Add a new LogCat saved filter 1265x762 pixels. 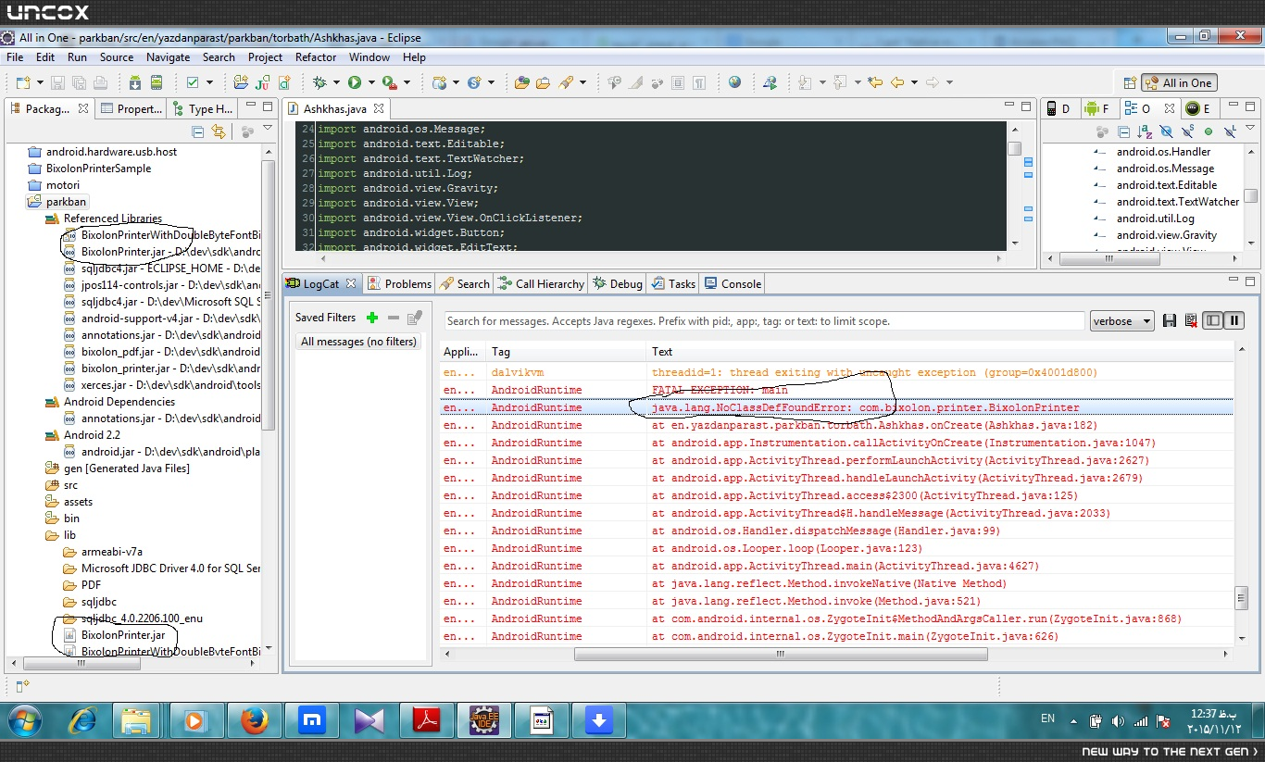(x=372, y=318)
